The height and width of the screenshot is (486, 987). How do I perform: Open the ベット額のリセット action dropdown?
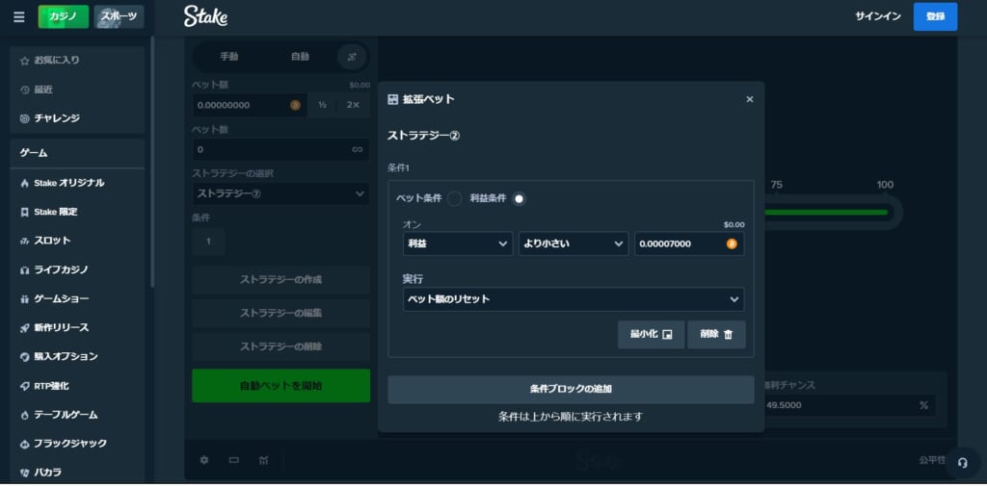pos(574,299)
